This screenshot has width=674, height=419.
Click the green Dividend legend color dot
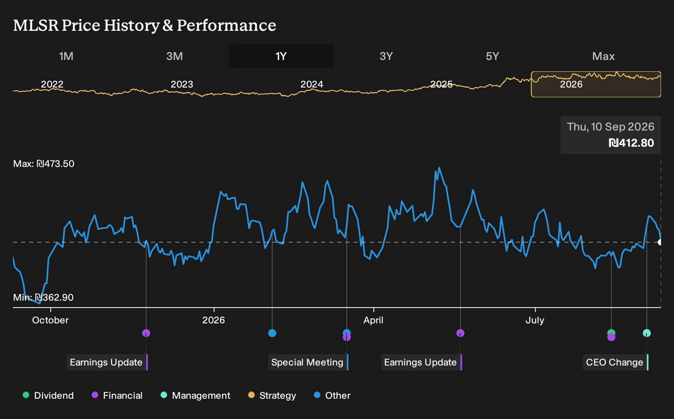pyautogui.click(x=26, y=395)
